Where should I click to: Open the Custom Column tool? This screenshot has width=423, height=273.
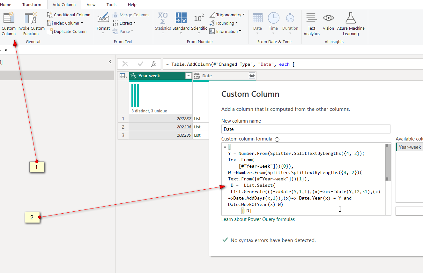tap(9, 24)
